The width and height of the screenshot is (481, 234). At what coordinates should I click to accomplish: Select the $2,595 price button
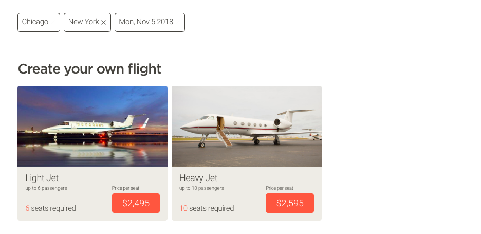pyautogui.click(x=290, y=203)
